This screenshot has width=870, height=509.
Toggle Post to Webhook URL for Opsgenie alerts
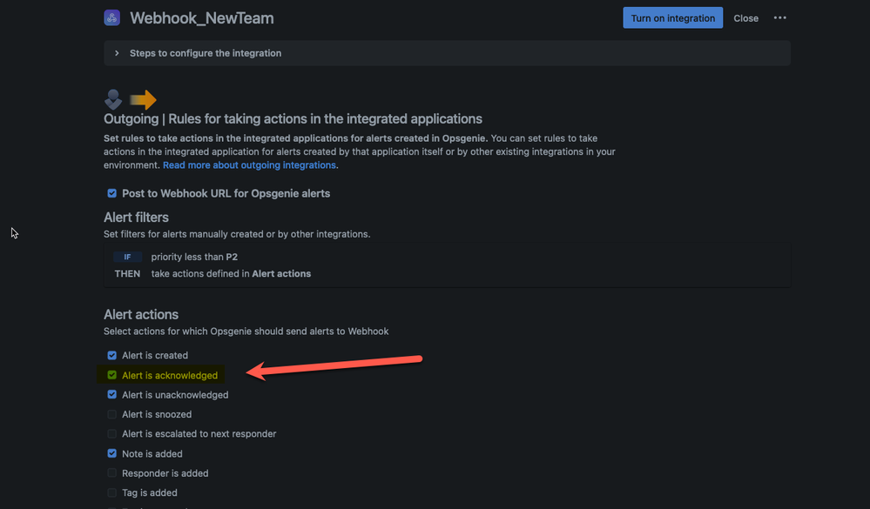(x=112, y=193)
